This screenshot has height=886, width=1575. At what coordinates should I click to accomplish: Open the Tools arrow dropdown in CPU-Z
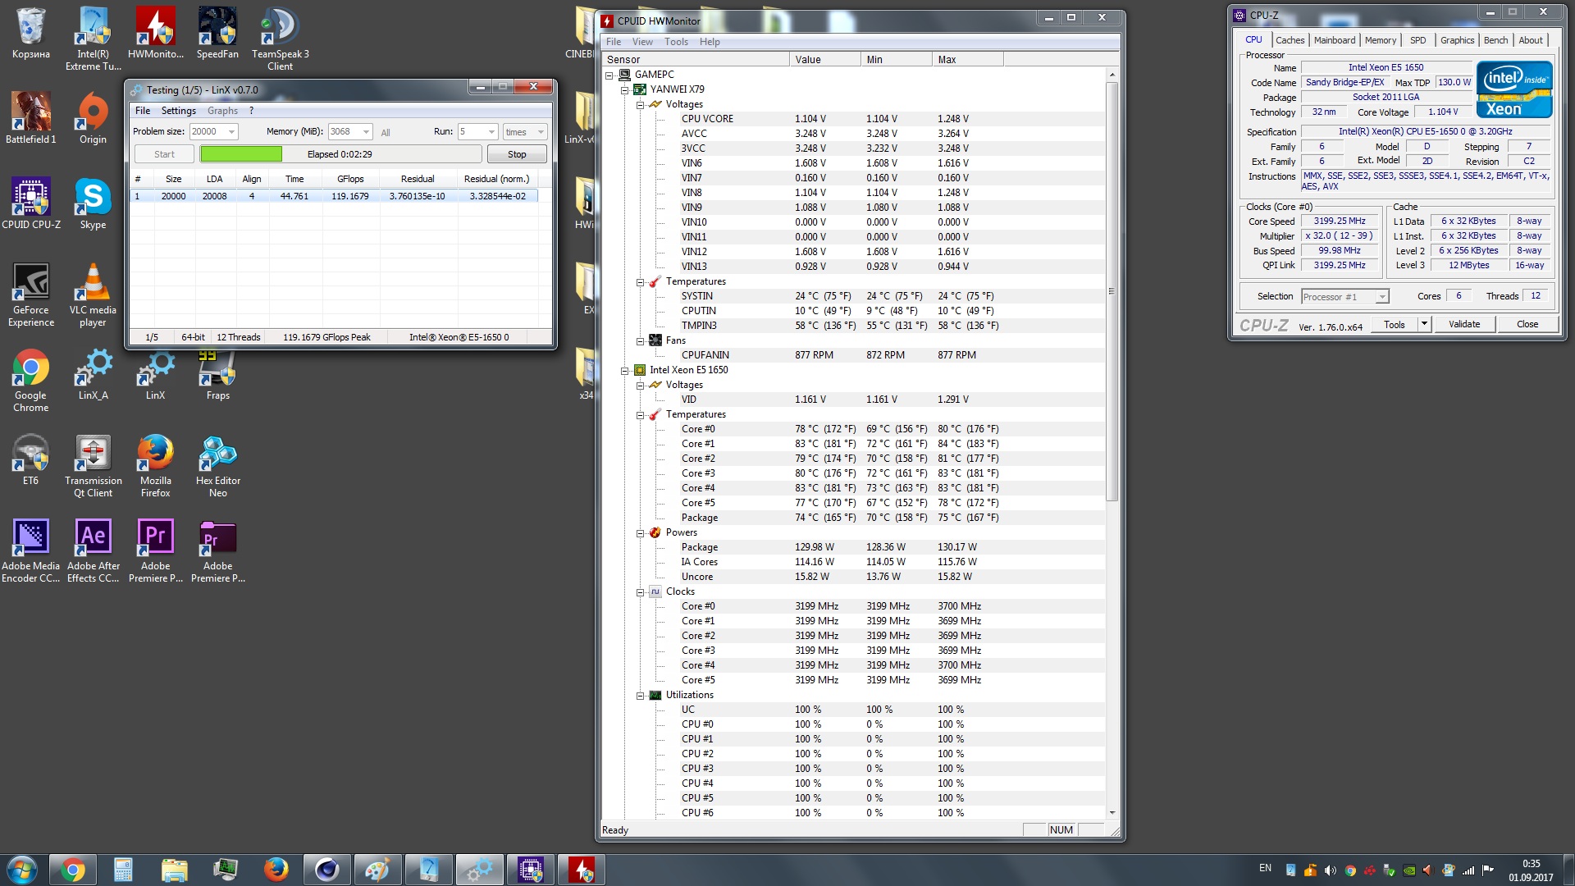(1424, 324)
